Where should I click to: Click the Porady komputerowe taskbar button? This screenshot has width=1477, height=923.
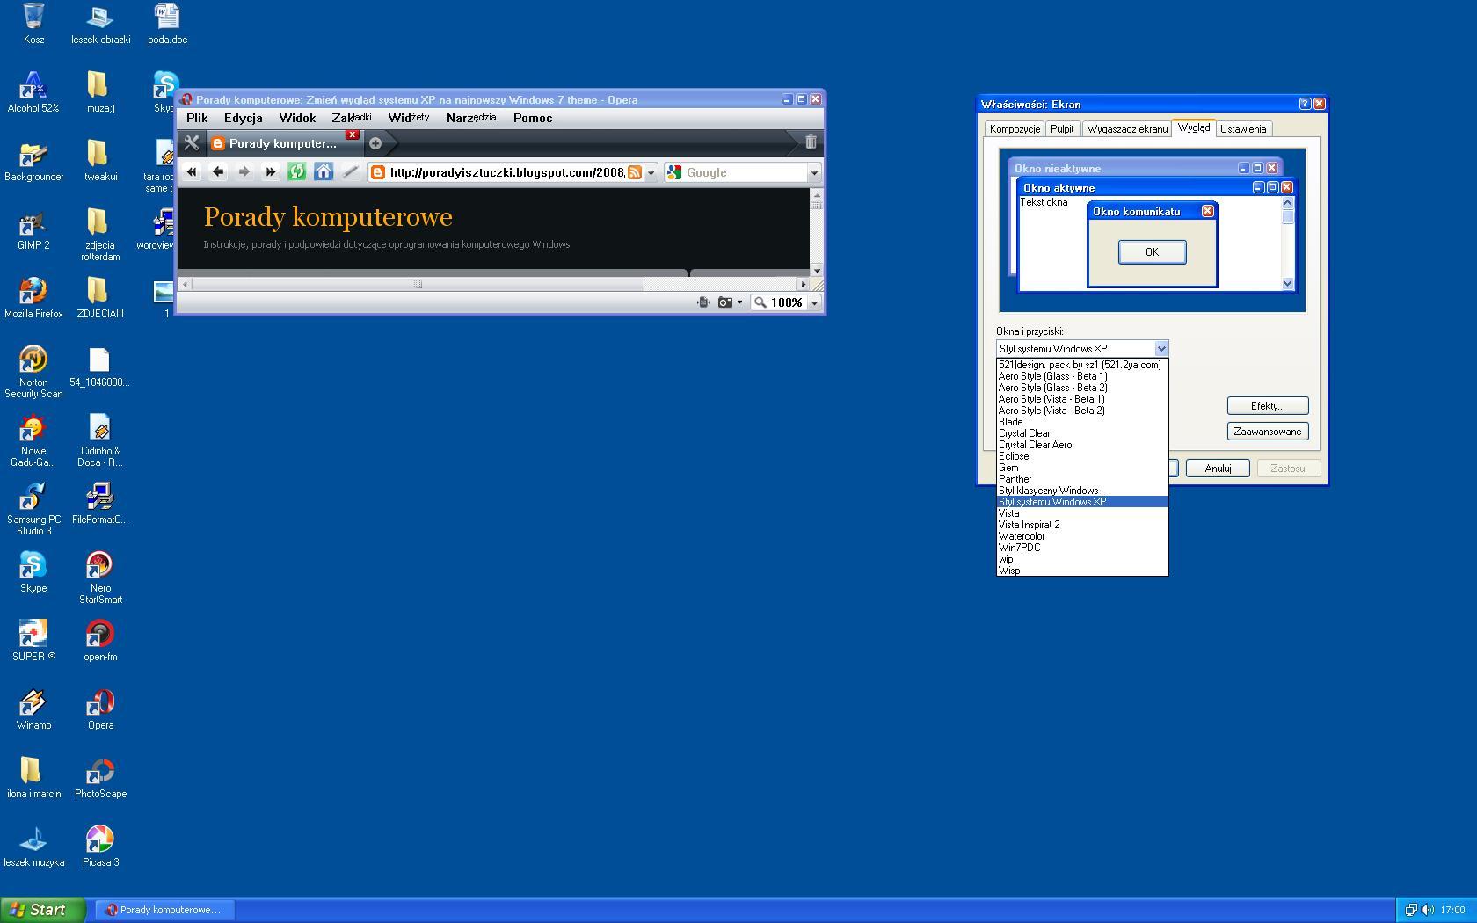[166, 910]
